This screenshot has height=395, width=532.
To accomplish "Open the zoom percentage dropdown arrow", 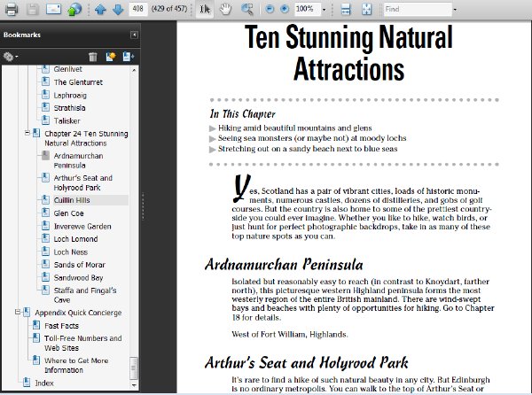I will 324,10.
